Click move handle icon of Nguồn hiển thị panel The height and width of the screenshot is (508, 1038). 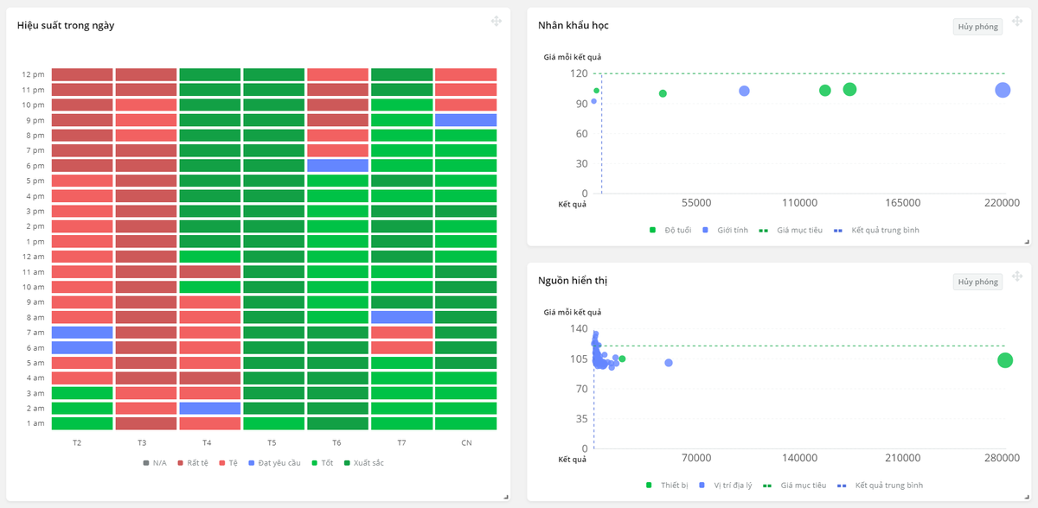(1017, 276)
